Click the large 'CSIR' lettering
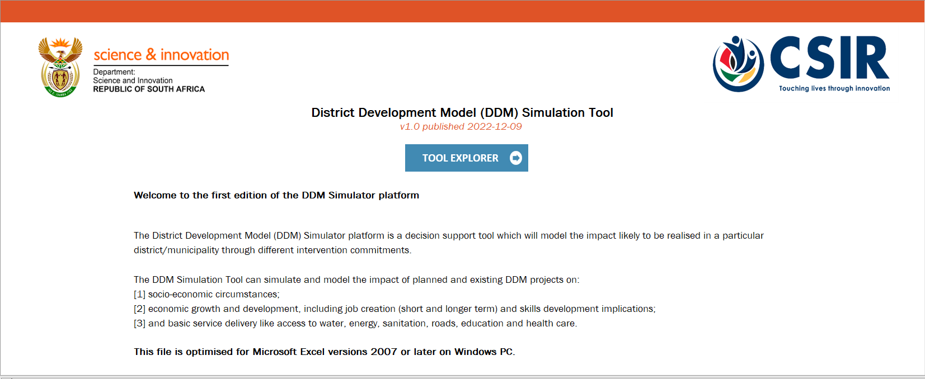The height and width of the screenshot is (379, 925). [x=830, y=58]
